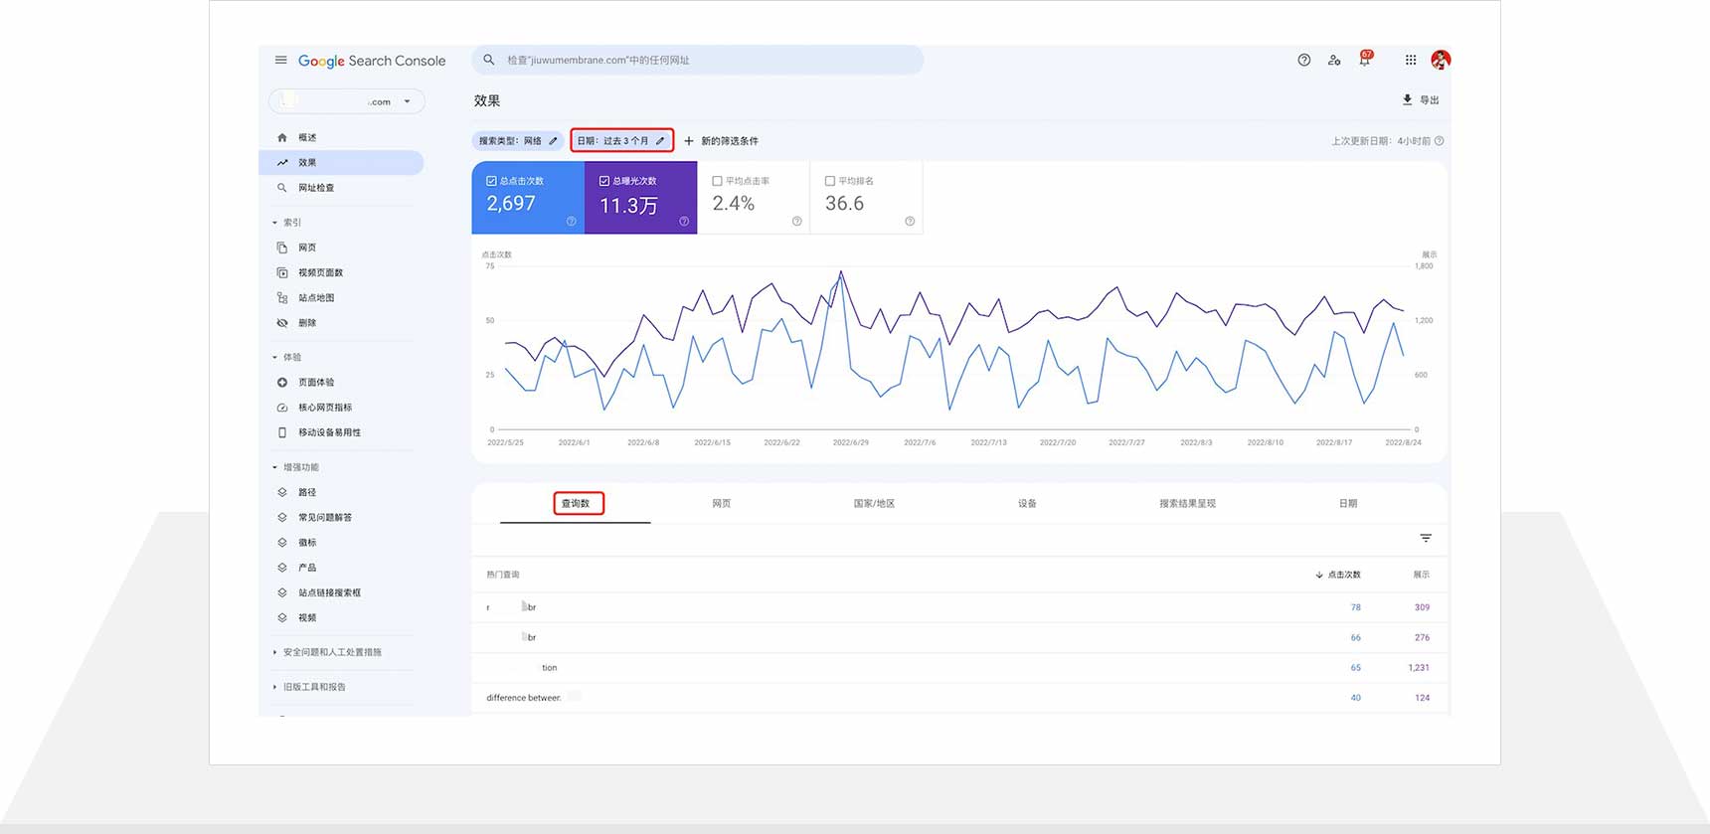
Task: Click the 导出 download icon
Action: pyautogui.click(x=1407, y=100)
